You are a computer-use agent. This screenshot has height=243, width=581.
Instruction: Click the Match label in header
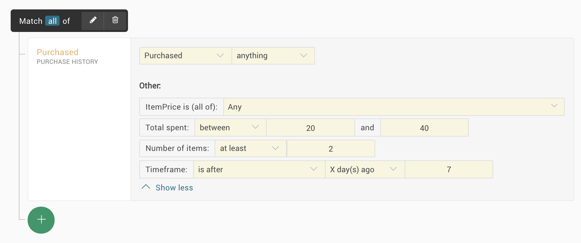point(31,21)
